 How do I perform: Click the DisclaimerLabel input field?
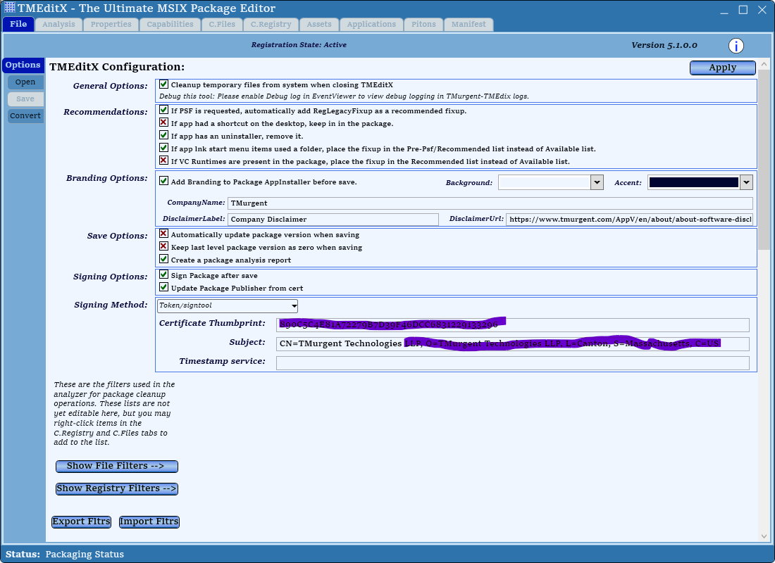click(x=333, y=220)
